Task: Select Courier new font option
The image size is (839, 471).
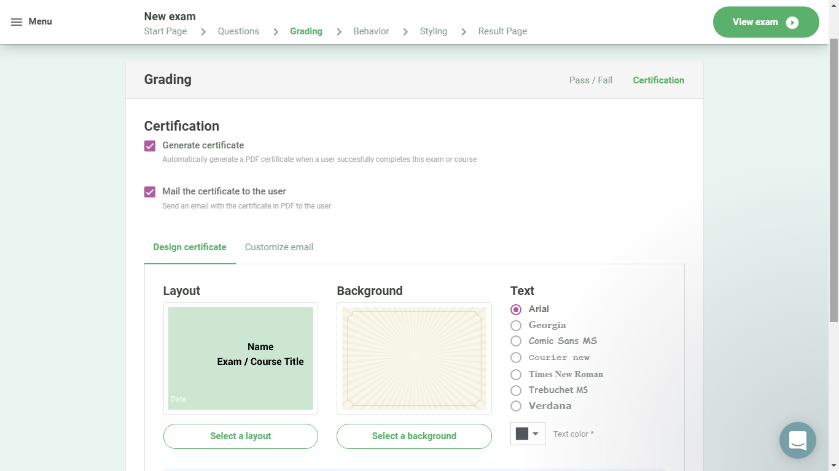Action: [516, 358]
